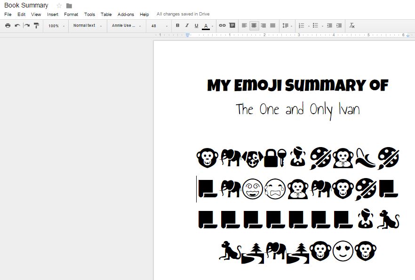Image resolution: width=415 pixels, height=280 pixels.
Task: Insert a comment using the comment icon
Action: pyautogui.click(x=232, y=25)
